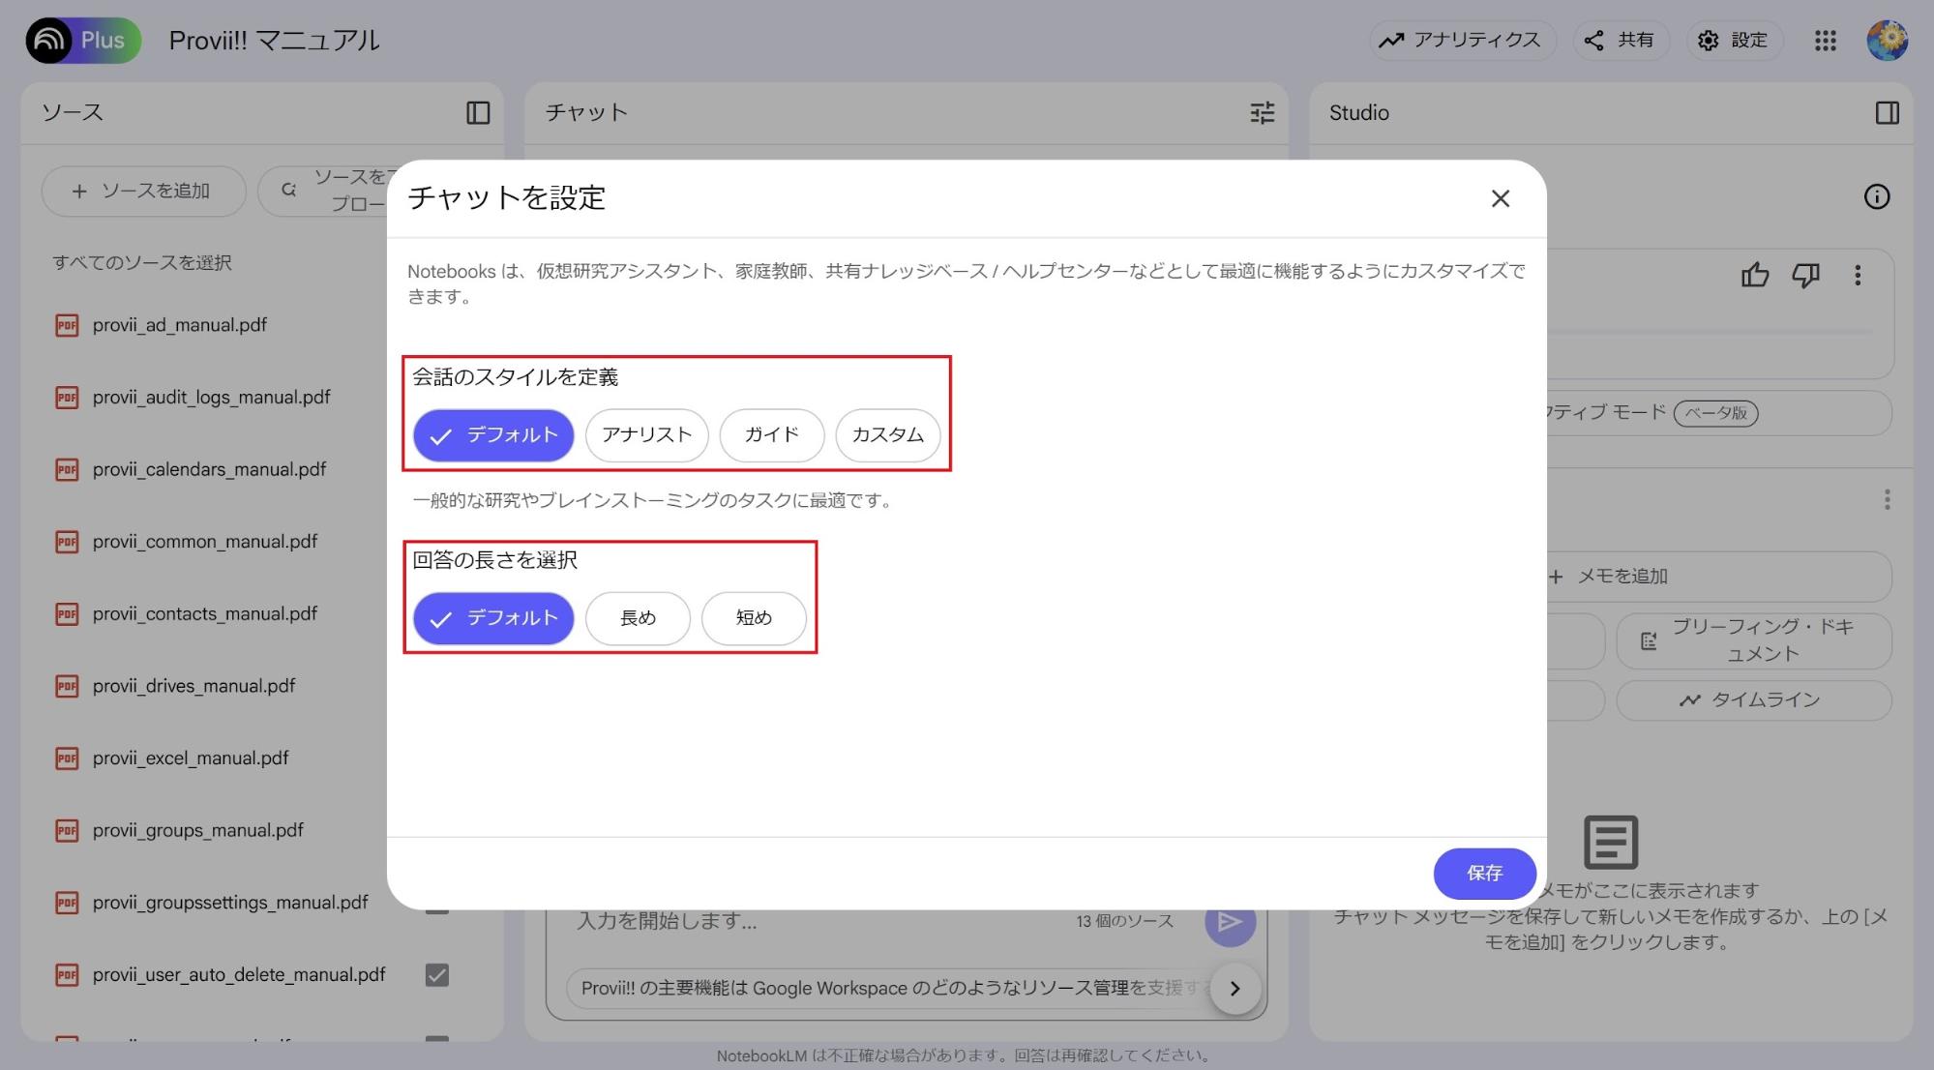Click PDF icon of provii_user_auto_delete_manual.pdf

(x=67, y=975)
